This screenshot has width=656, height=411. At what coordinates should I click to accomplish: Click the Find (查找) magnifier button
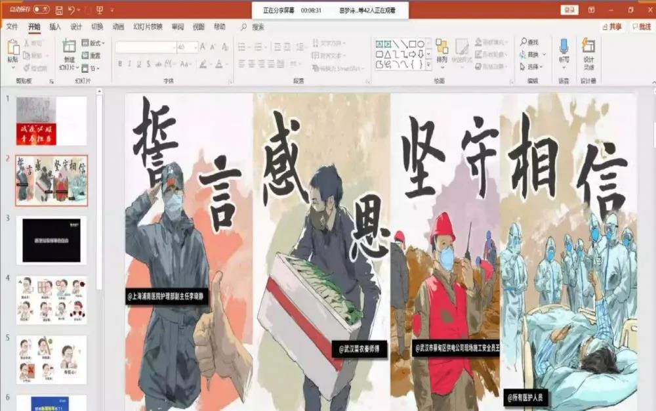click(x=530, y=42)
